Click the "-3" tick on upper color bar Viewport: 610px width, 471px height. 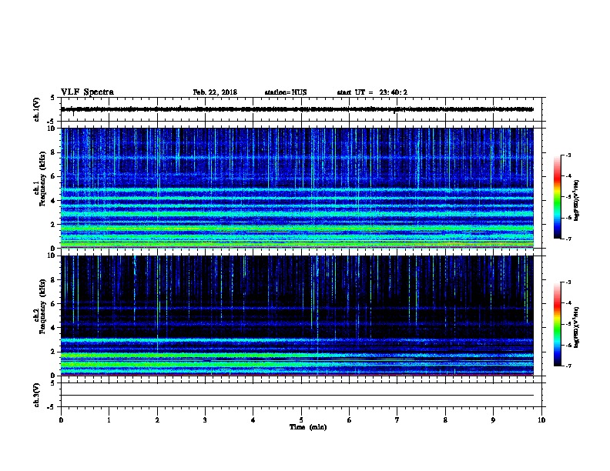pyautogui.click(x=568, y=155)
